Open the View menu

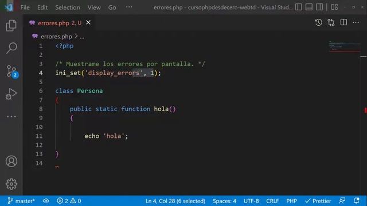(94, 7)
